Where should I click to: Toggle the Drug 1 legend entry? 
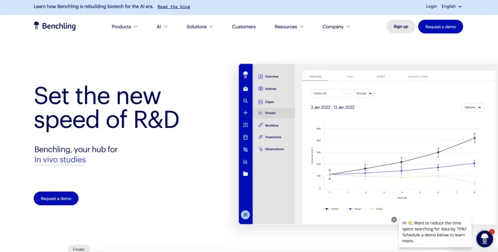[x=355, y=209]
